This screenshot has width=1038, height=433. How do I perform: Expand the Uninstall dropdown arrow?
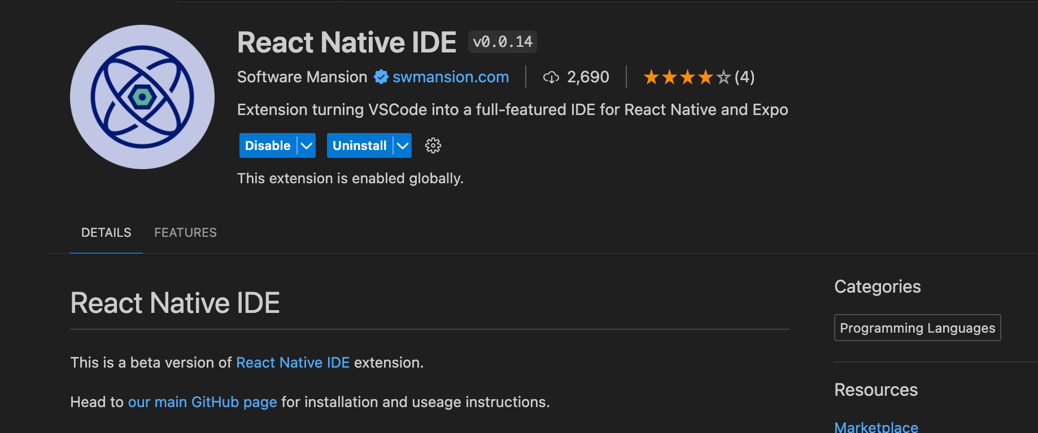pyautogui.click(x=403, y=145)
